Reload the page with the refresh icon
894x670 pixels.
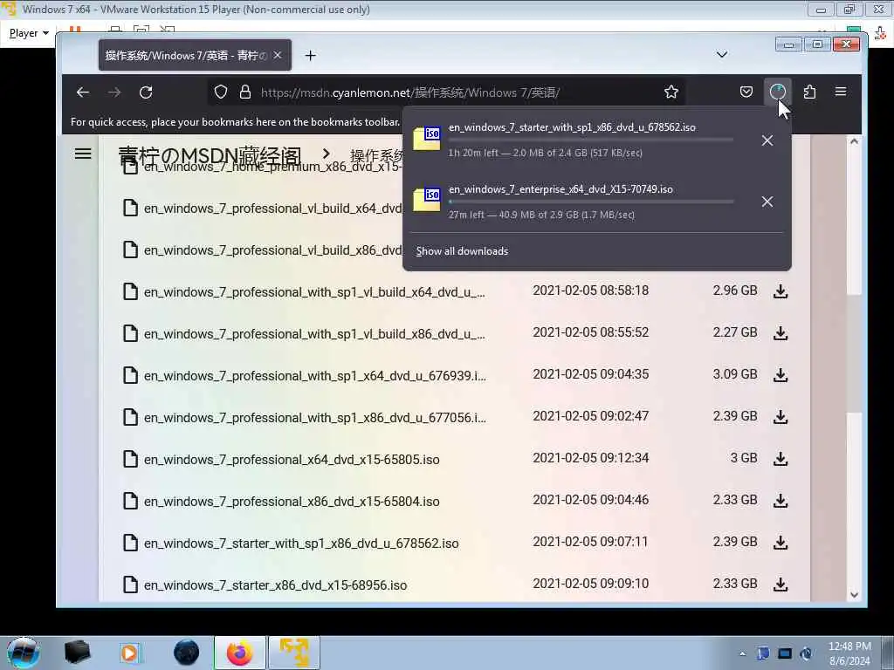click(x=146, y=92)
